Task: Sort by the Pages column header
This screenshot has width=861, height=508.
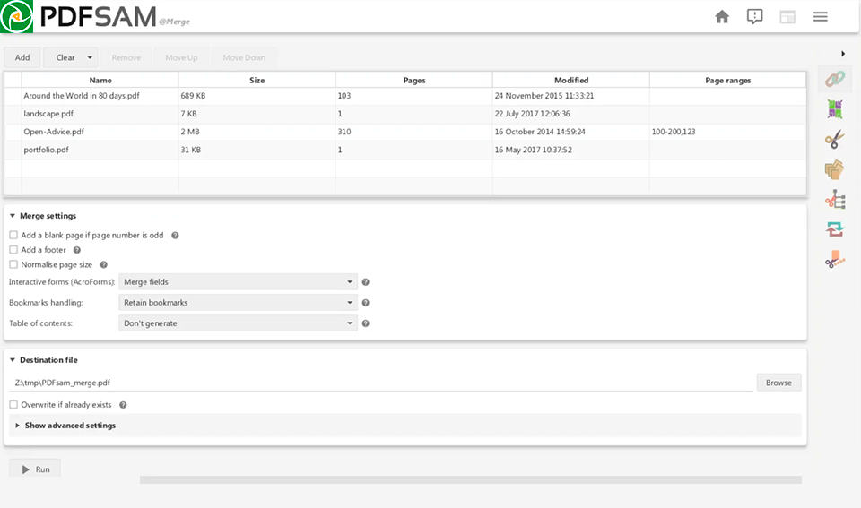Action: 414,80
